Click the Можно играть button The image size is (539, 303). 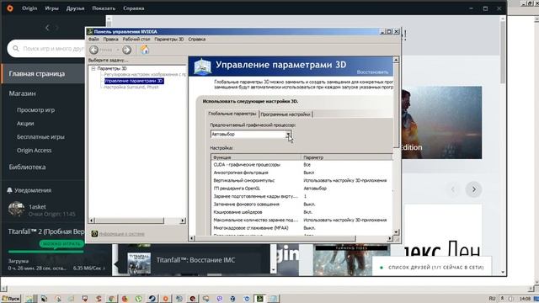pyautogui.click(x=61, y=243)
